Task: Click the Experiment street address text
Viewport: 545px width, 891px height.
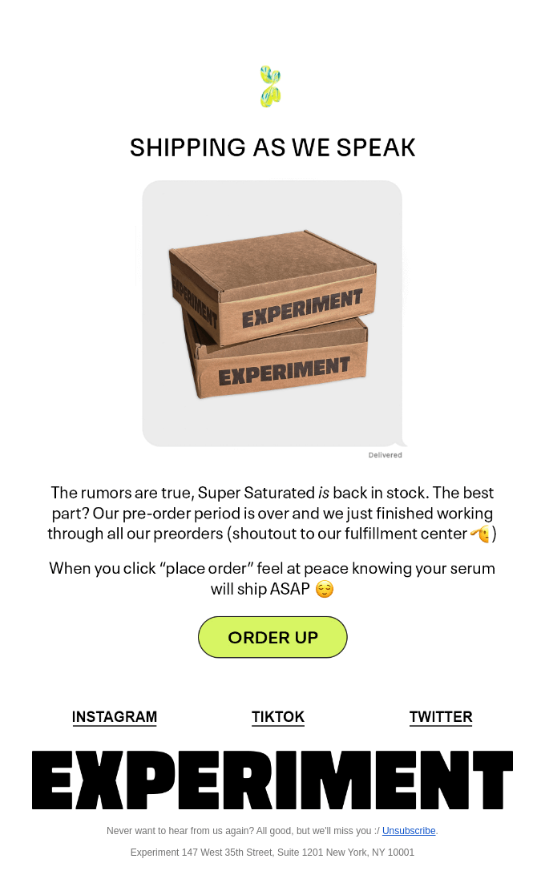Action: click(x=272, y=853)
